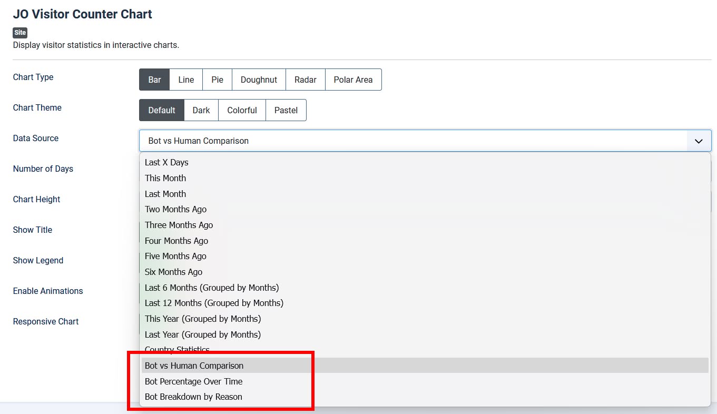Pick Bot Percentage Over Time option

click(x=425, y=381)
